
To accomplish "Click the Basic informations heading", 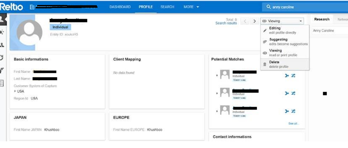I will click(x=31, y=59).
